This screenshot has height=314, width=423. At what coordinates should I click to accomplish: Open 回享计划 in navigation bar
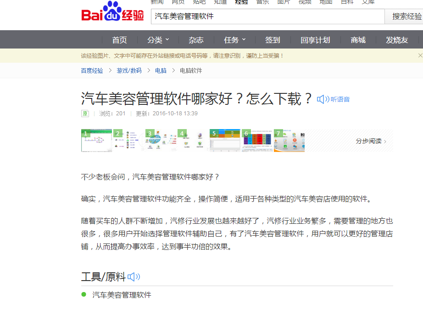click(x=315, y=40)
